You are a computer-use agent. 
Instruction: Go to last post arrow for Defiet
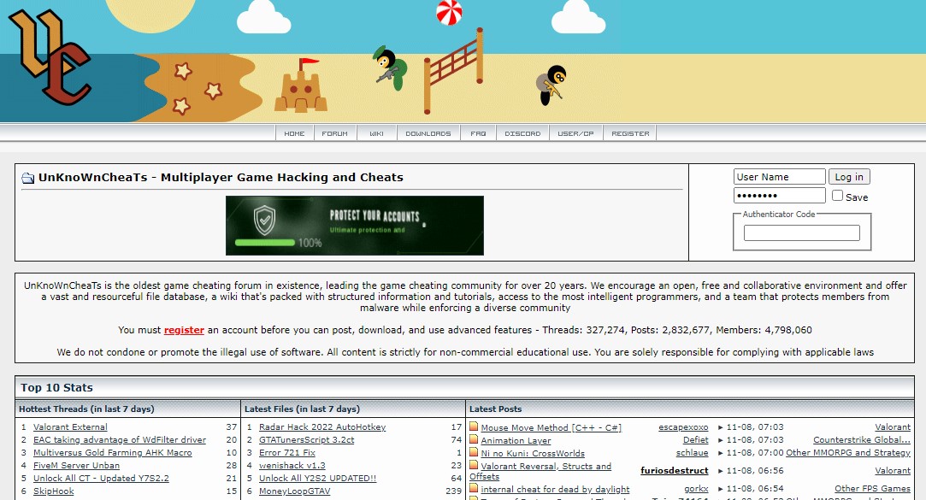click(721, 440)
